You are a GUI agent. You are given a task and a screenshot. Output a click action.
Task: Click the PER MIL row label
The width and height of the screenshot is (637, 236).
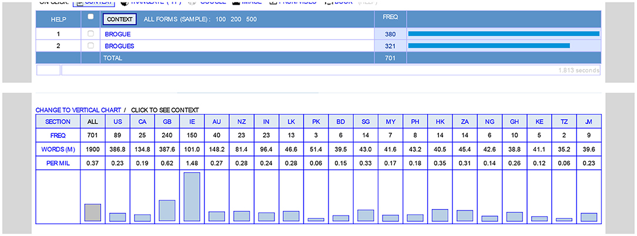[x=58, y=163]
